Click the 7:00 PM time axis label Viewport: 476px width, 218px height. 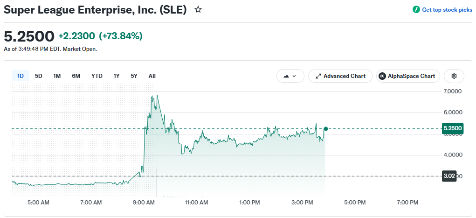[x=407, y=203]
